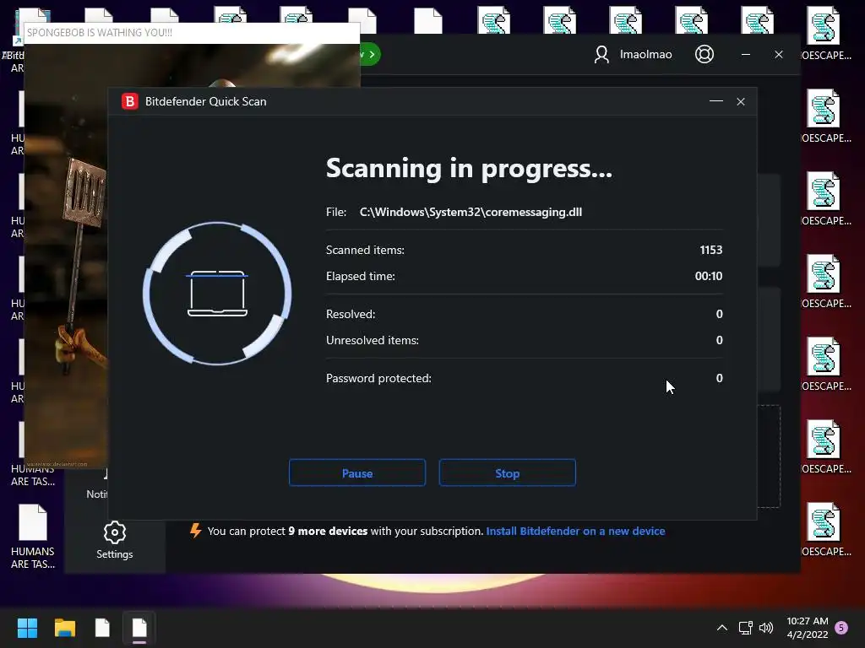Click blank document taskbar icon beside File Explorer
The image size is (865, 648).
[x=102, y=628]
